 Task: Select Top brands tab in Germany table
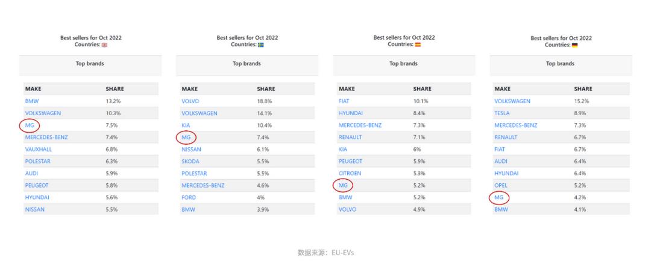(560, 64)
